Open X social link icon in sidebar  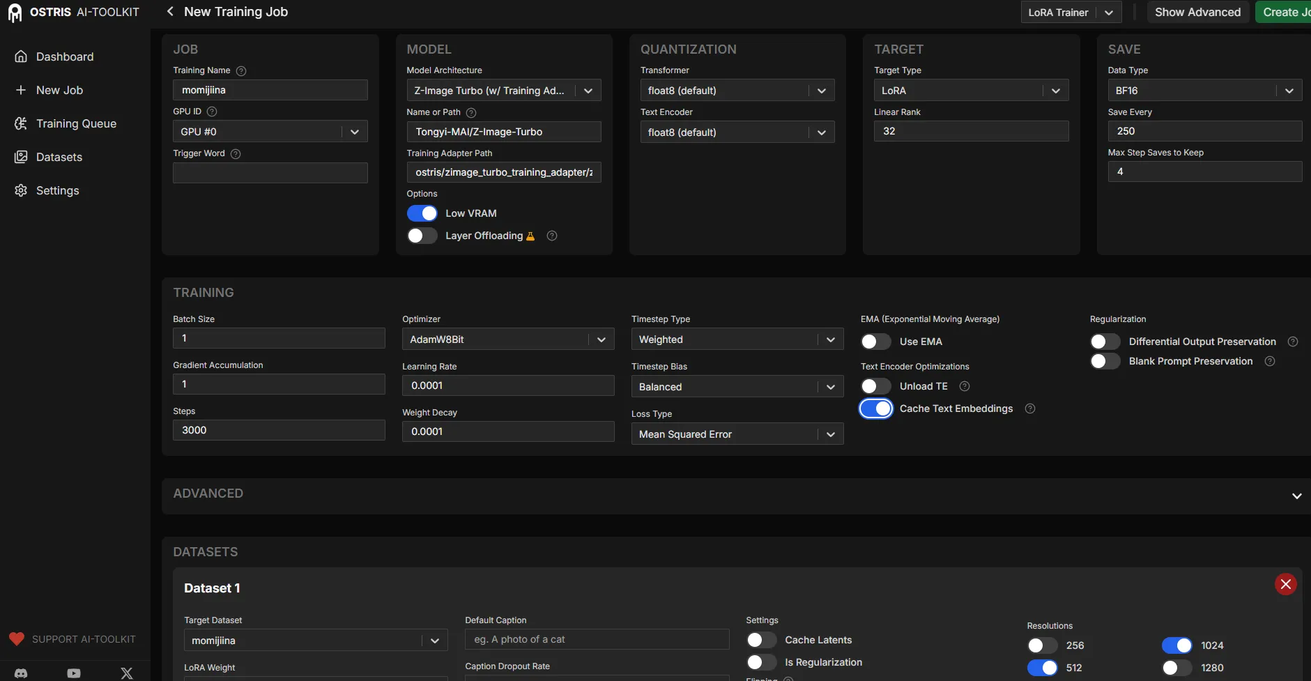coord(126,673)
